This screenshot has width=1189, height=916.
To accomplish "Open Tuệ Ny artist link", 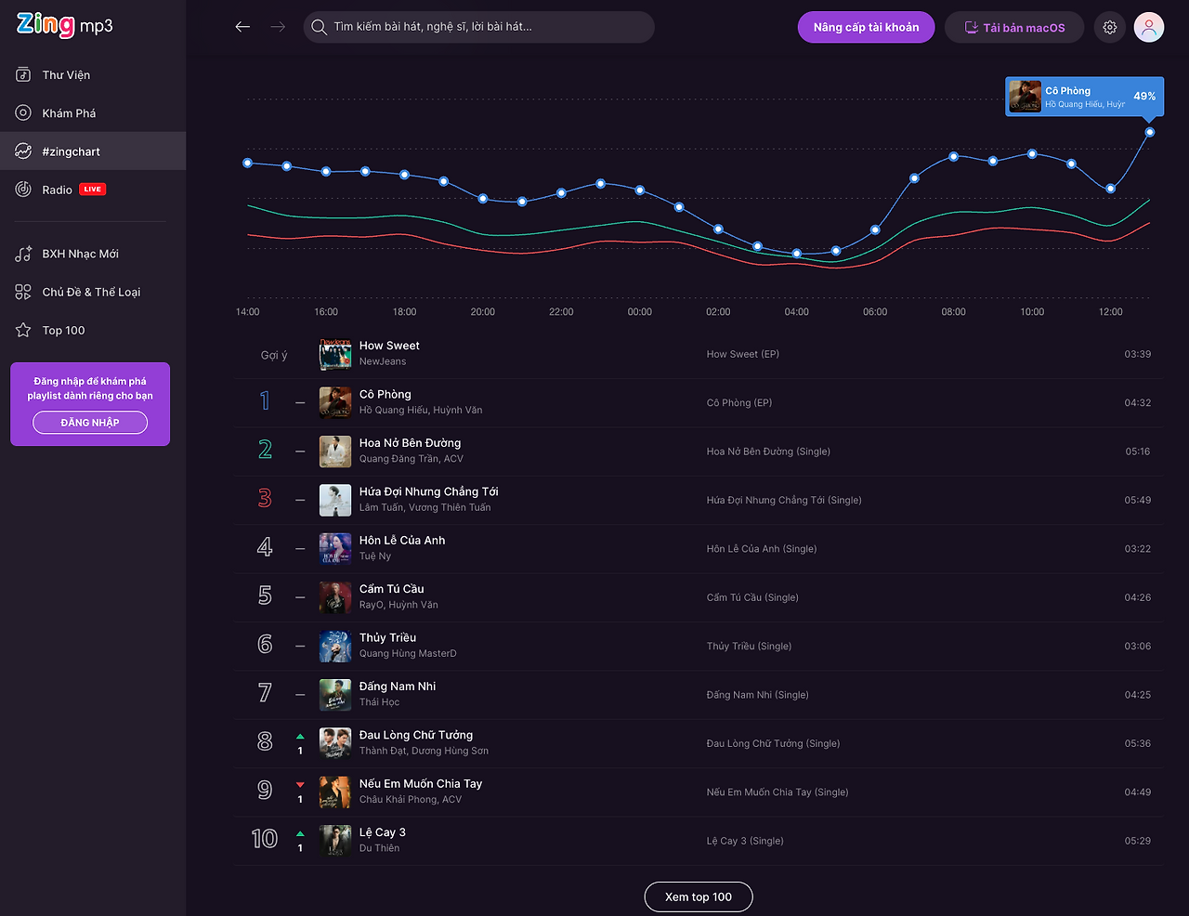I will coord(375,556).
